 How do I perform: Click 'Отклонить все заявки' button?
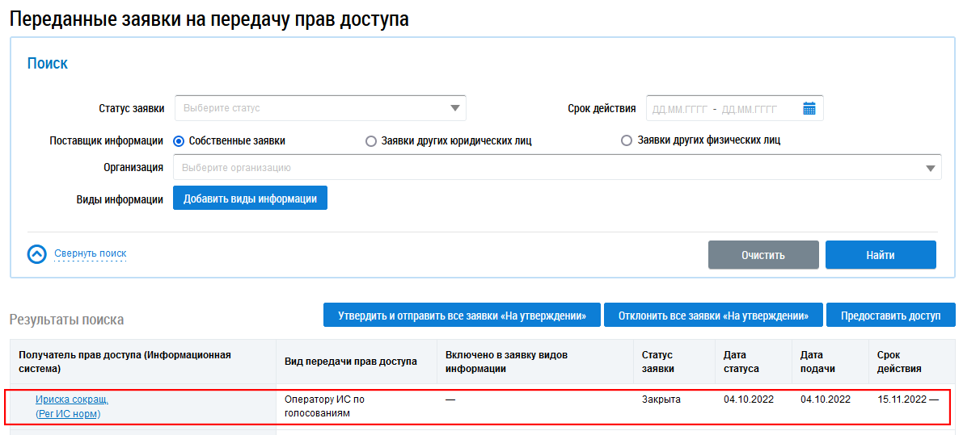(x=712, y=316)
